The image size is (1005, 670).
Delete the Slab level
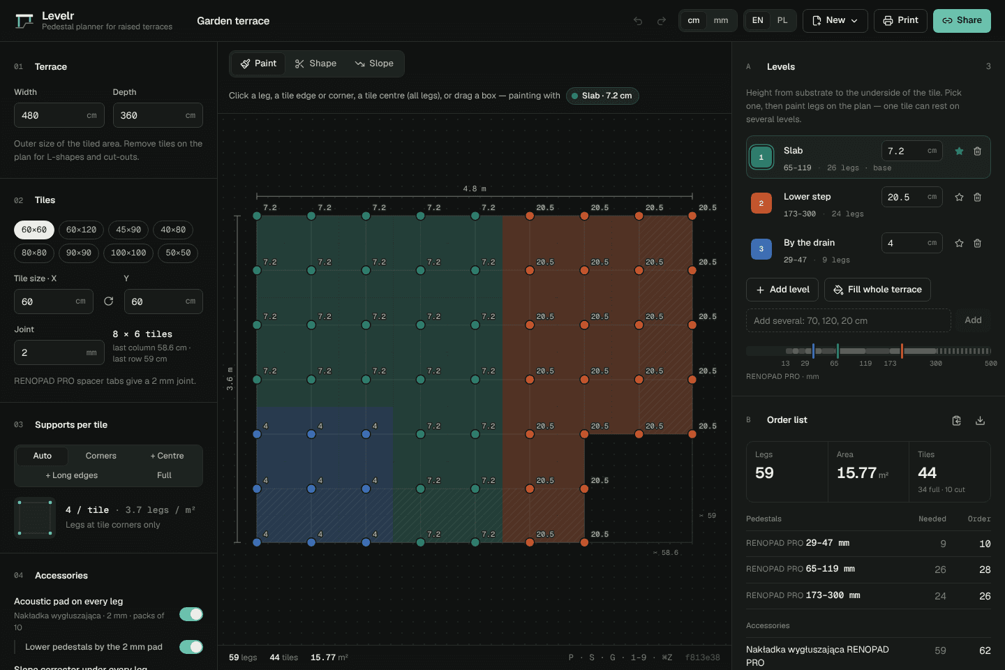[977, 151]
